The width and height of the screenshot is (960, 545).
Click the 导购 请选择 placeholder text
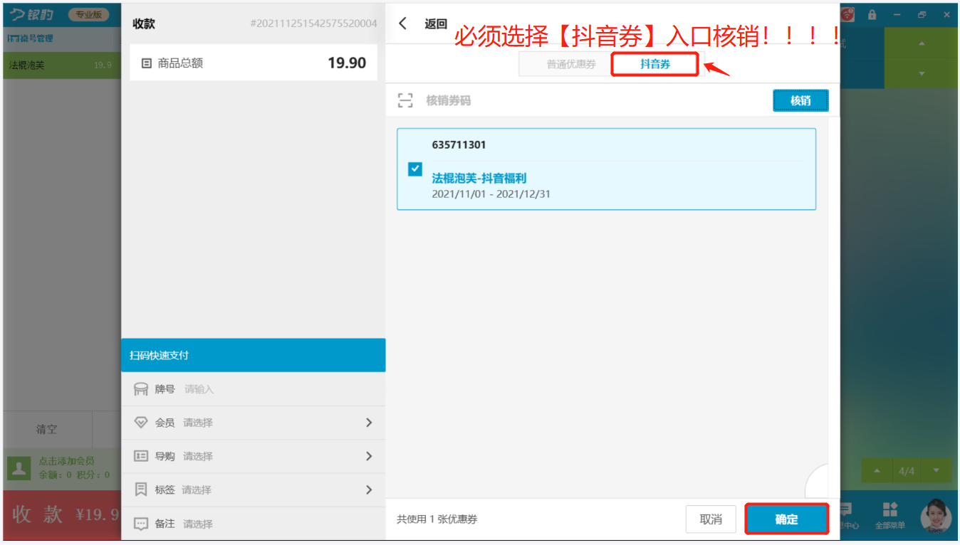pyautogui.click(x=198, y=456)
